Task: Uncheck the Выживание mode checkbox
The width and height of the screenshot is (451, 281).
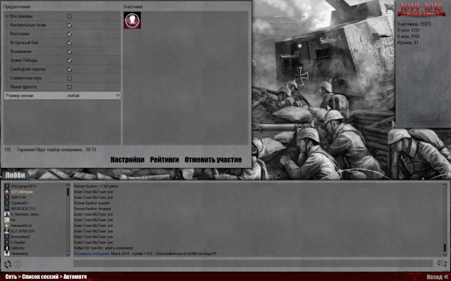Action: coord(69,51)
